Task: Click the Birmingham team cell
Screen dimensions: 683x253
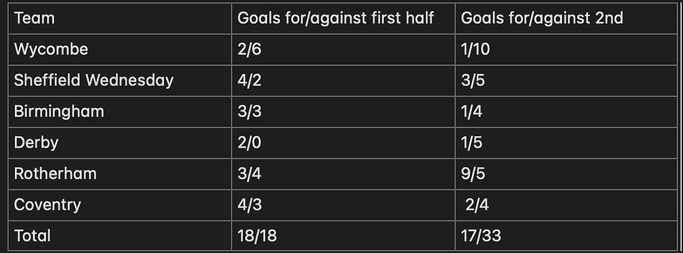Action: (120, 111)
